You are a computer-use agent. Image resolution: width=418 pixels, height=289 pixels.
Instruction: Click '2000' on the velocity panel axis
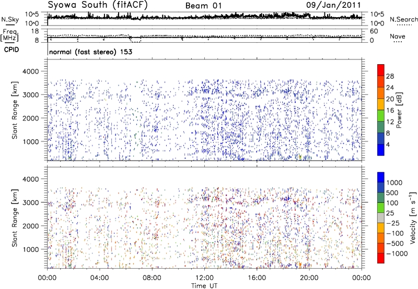tap(31, 226)
